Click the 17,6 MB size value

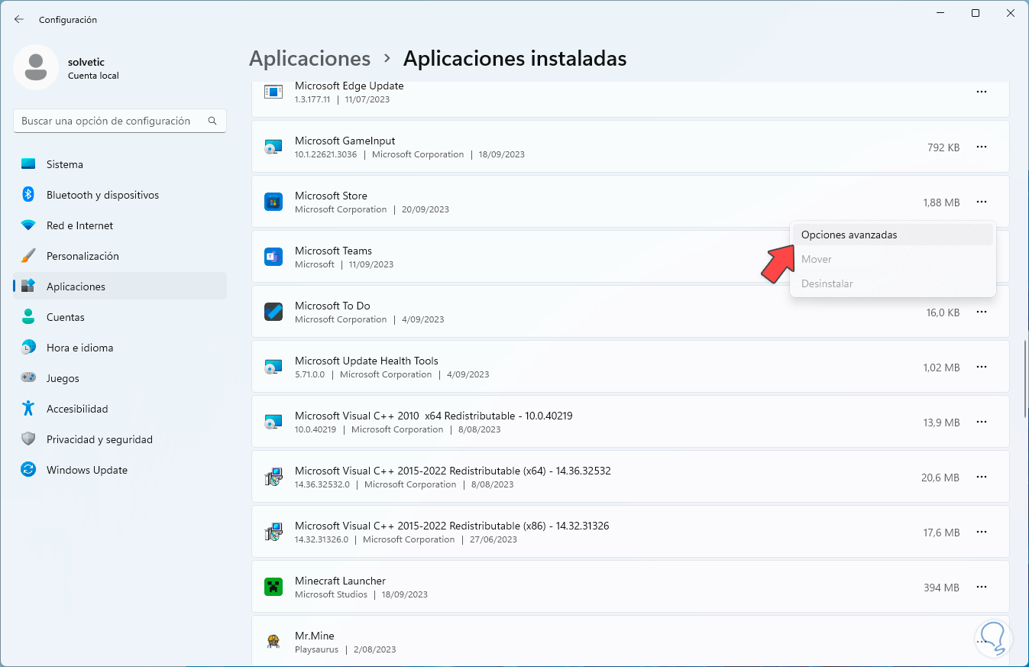941,533
